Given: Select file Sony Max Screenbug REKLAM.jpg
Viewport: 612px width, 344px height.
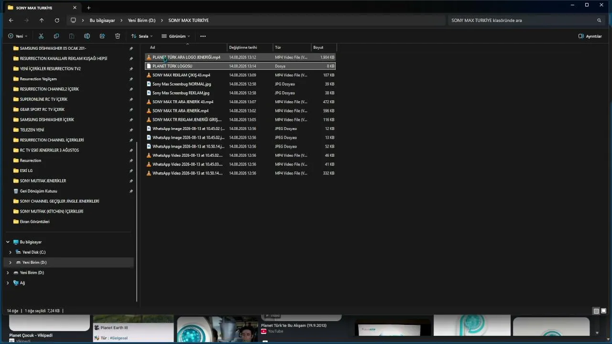Looking at the screenshot, I should pos(240,93).
